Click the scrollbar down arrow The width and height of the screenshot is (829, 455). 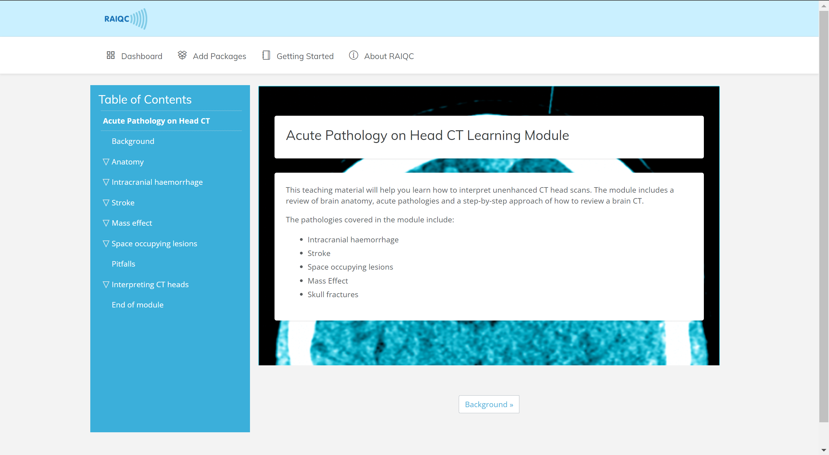824,450
